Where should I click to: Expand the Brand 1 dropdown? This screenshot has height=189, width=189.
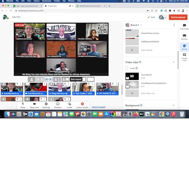tap(134, 25)
